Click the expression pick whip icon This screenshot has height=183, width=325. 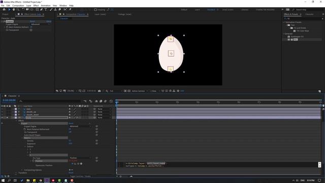[x=78, y=164]
